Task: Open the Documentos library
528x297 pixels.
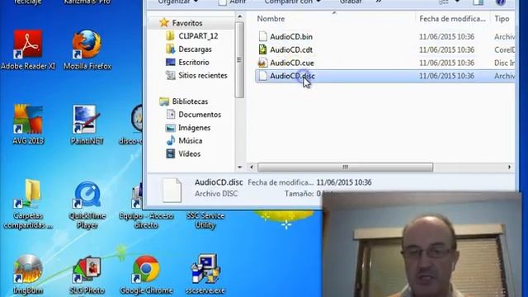Action: pyautogui.click(x=200, y=115)
